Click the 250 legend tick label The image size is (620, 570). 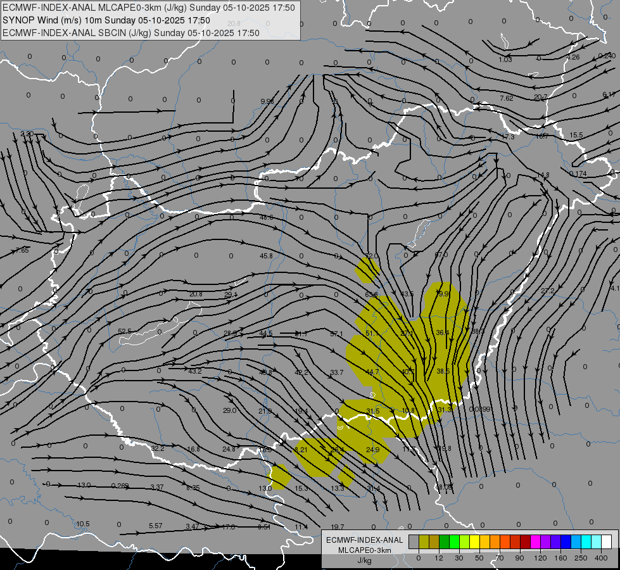click(581, 558)
